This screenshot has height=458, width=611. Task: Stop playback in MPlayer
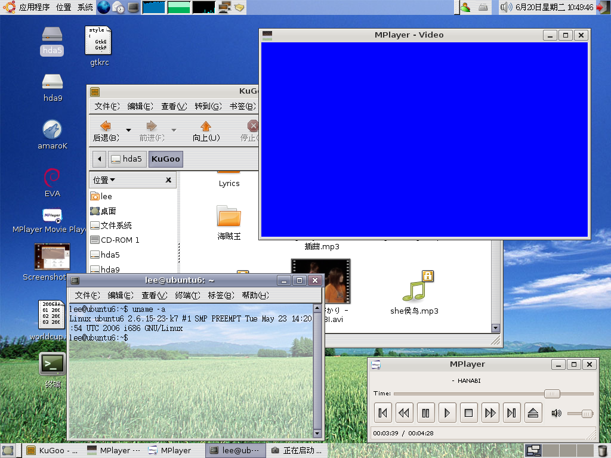tap(468, 413)
